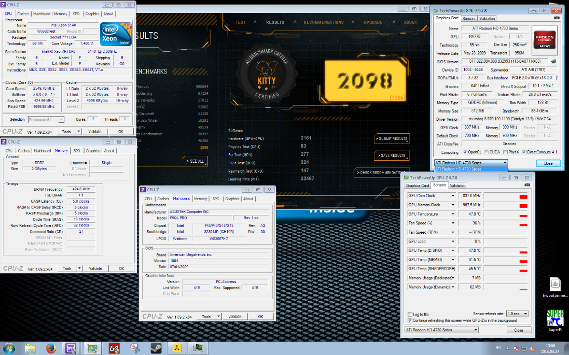Open GPU selector dropdown in Sensors window
The height and width of the screenshot is (355, 569).
(442, 330)
